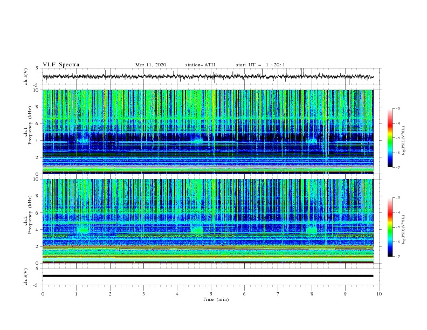The width and height of the screenshot is (427, 330).
Task: Click the '-7' tick of lower colorbar
Action: (398, 256)
